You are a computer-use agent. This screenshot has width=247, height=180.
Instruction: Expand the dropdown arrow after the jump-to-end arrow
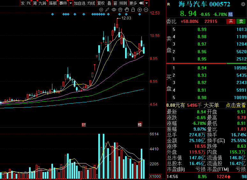tap(147, 3)
